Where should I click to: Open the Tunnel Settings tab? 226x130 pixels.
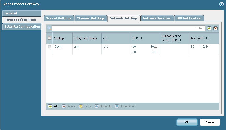click(x=59, y=18)
